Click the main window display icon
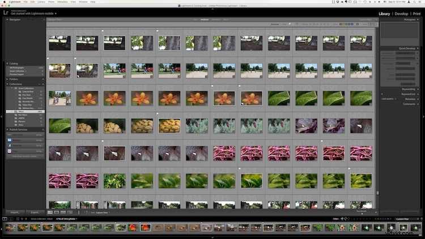The image size is (425, 239). (5, 219)
